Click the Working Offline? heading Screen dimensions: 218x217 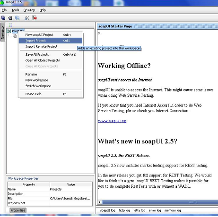[124, 66]
